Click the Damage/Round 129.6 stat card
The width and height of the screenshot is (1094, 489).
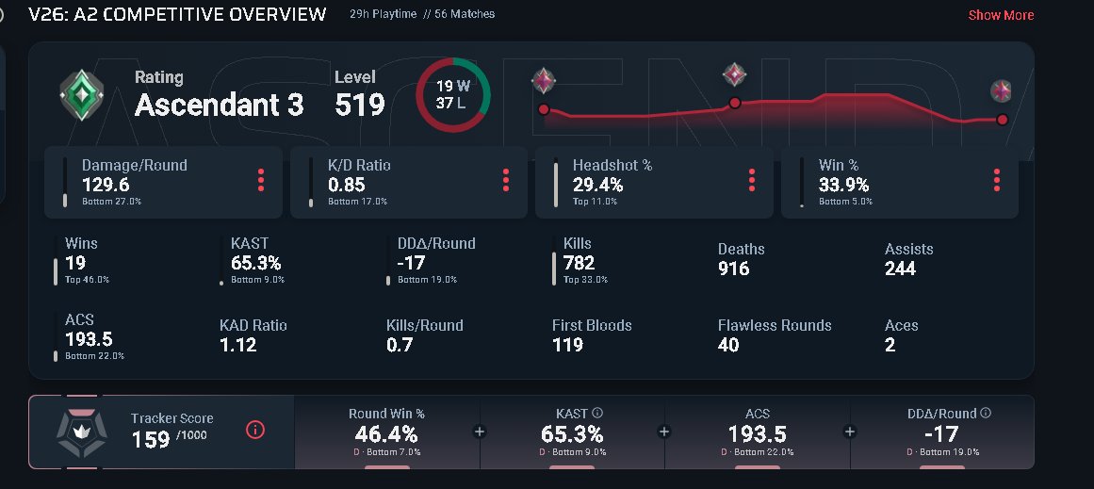[x=163, y=183]
